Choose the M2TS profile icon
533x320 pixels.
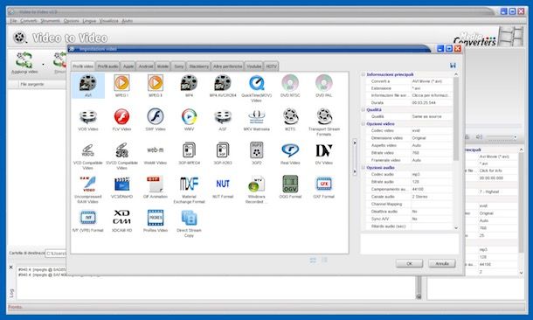[290, 116]
